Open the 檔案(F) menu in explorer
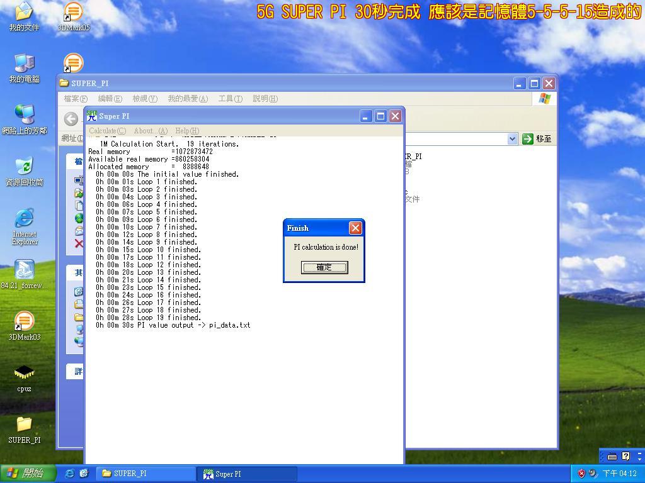The width and height of the screenshot is (645, 483). point(76,99)
